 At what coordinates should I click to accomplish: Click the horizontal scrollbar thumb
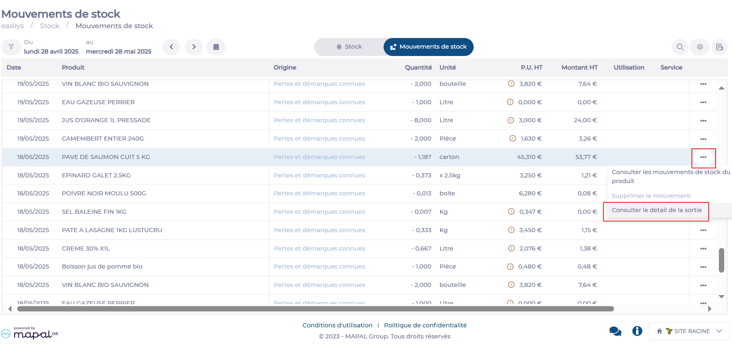(x=316, y=309)
